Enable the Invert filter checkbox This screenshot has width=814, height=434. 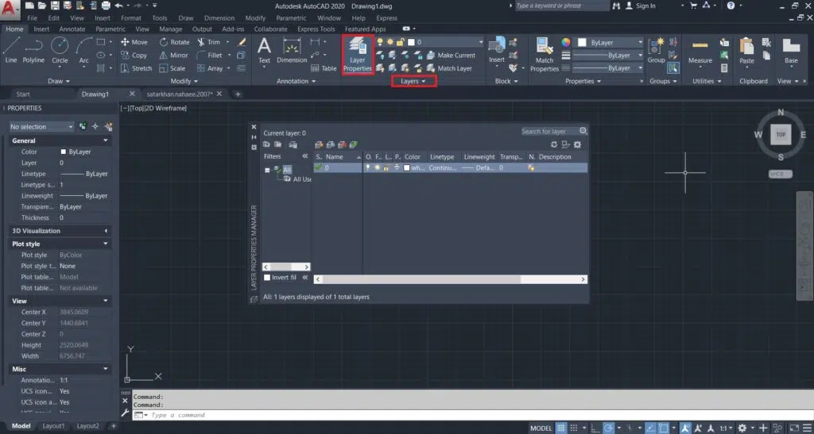coord(267,278)
